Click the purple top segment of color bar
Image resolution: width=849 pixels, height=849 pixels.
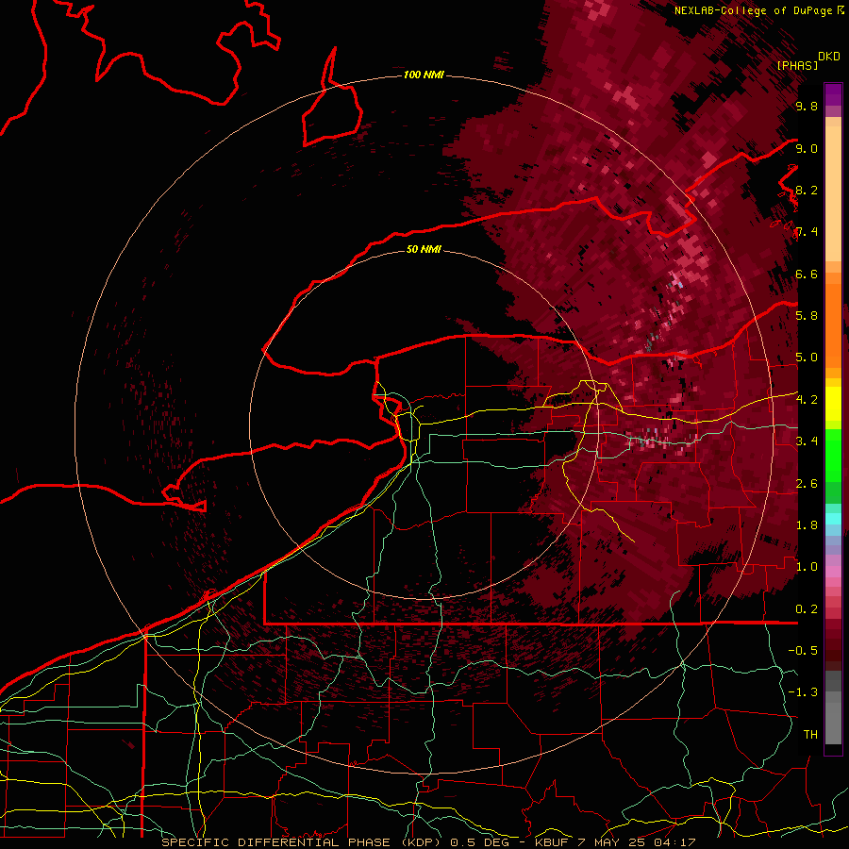[833, 94]
